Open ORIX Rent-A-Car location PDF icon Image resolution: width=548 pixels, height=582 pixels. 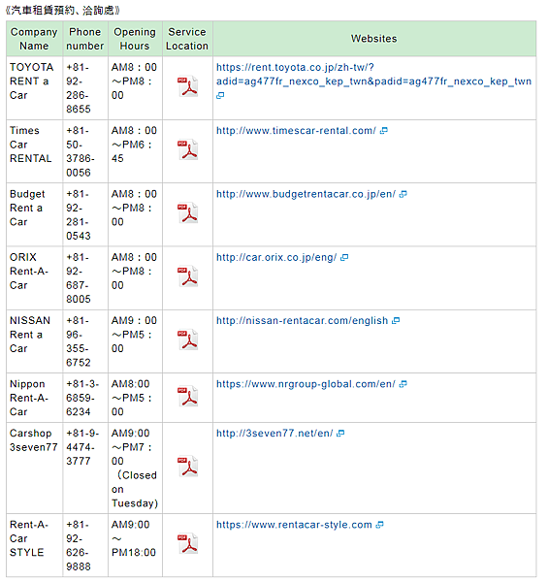click(x=188, y=276)
